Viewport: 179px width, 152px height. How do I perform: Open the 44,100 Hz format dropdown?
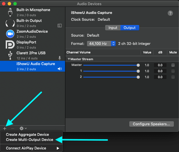tap(101, 43)
